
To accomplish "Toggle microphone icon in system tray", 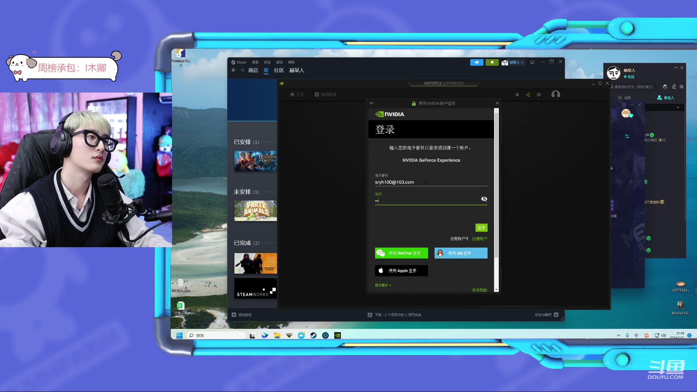I will (x=627, y=335).
